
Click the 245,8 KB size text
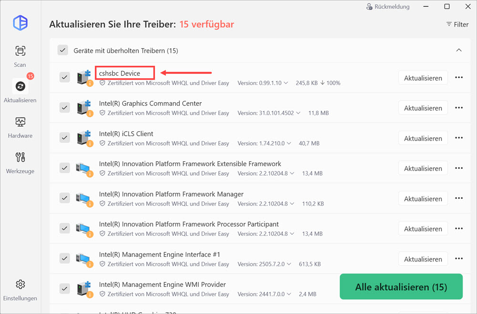coord(307,83)
